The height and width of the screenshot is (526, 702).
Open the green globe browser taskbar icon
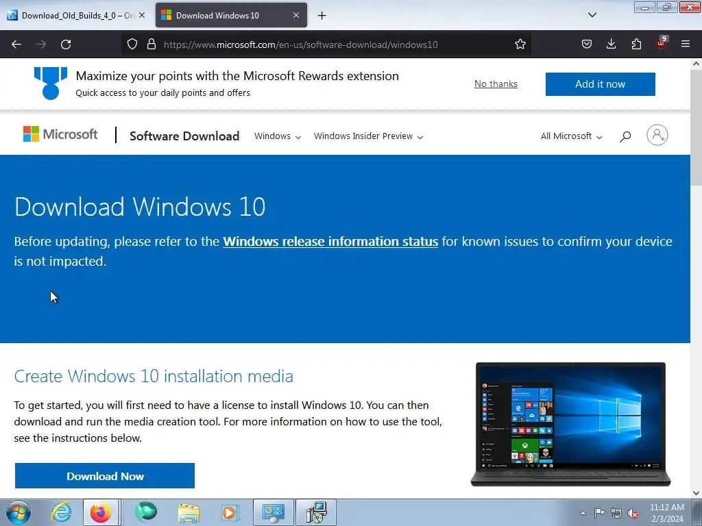click(146, 512)
